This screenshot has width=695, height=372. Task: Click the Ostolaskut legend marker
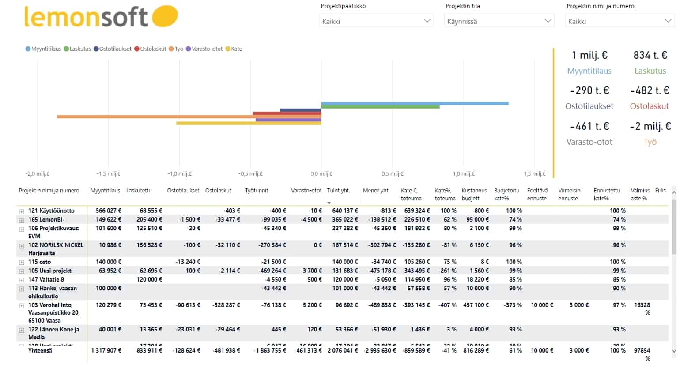pyautogui.click(x=137, y=49)
